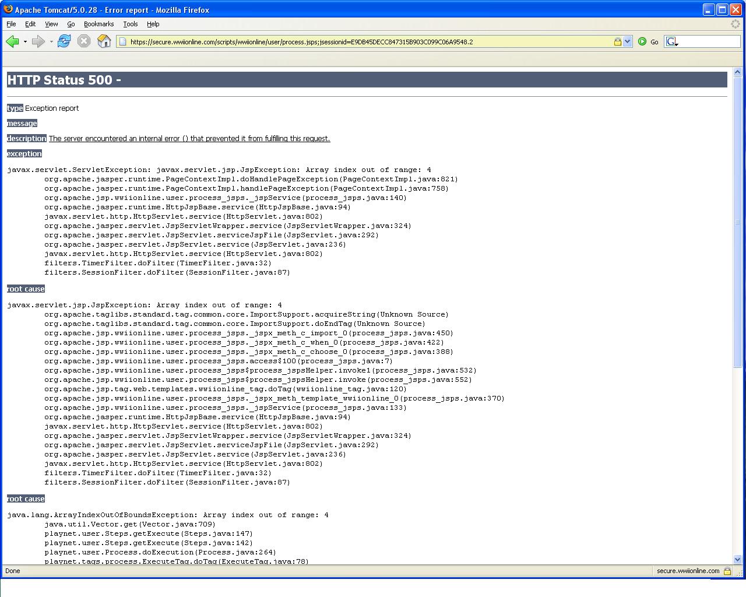
Task: Click the 'Done' status bar text
Action: 12,571
